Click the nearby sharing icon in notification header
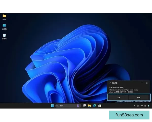152x122 pixels. (x=110, y=83)
